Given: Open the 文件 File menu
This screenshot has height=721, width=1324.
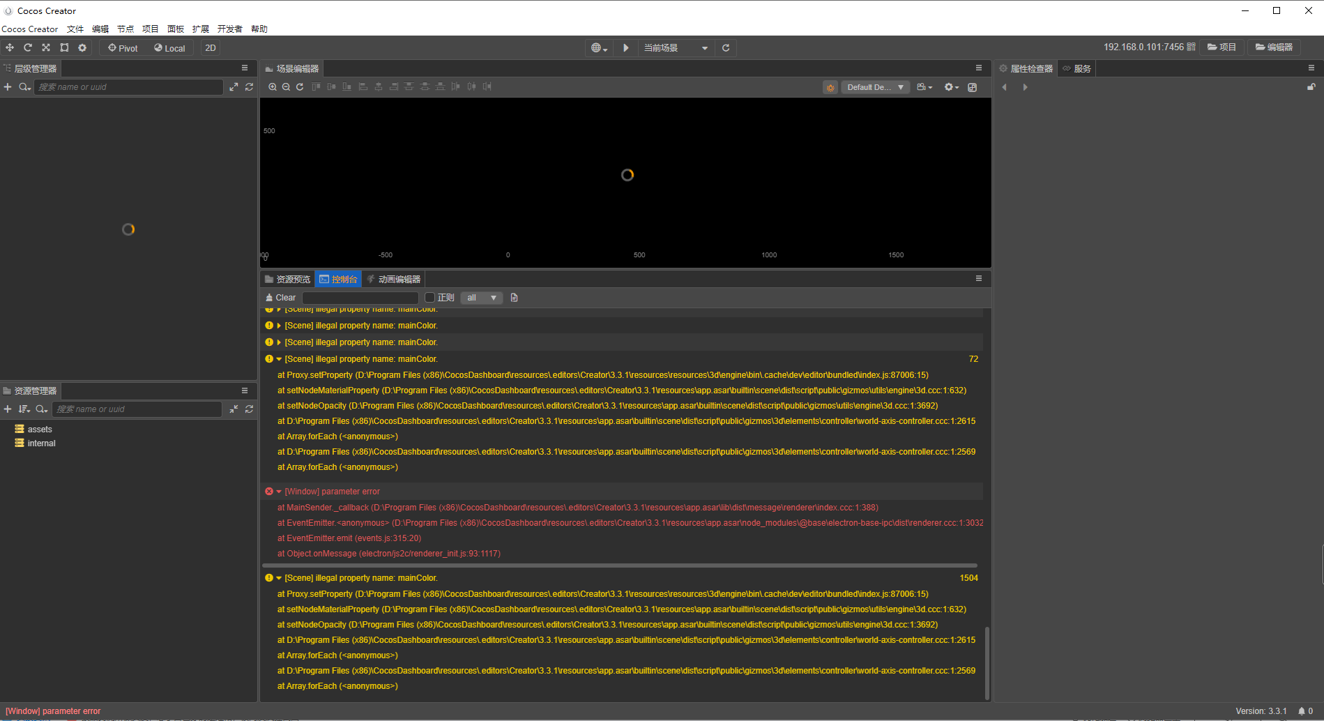Looking at the screenshot, I should pos(75,29).
